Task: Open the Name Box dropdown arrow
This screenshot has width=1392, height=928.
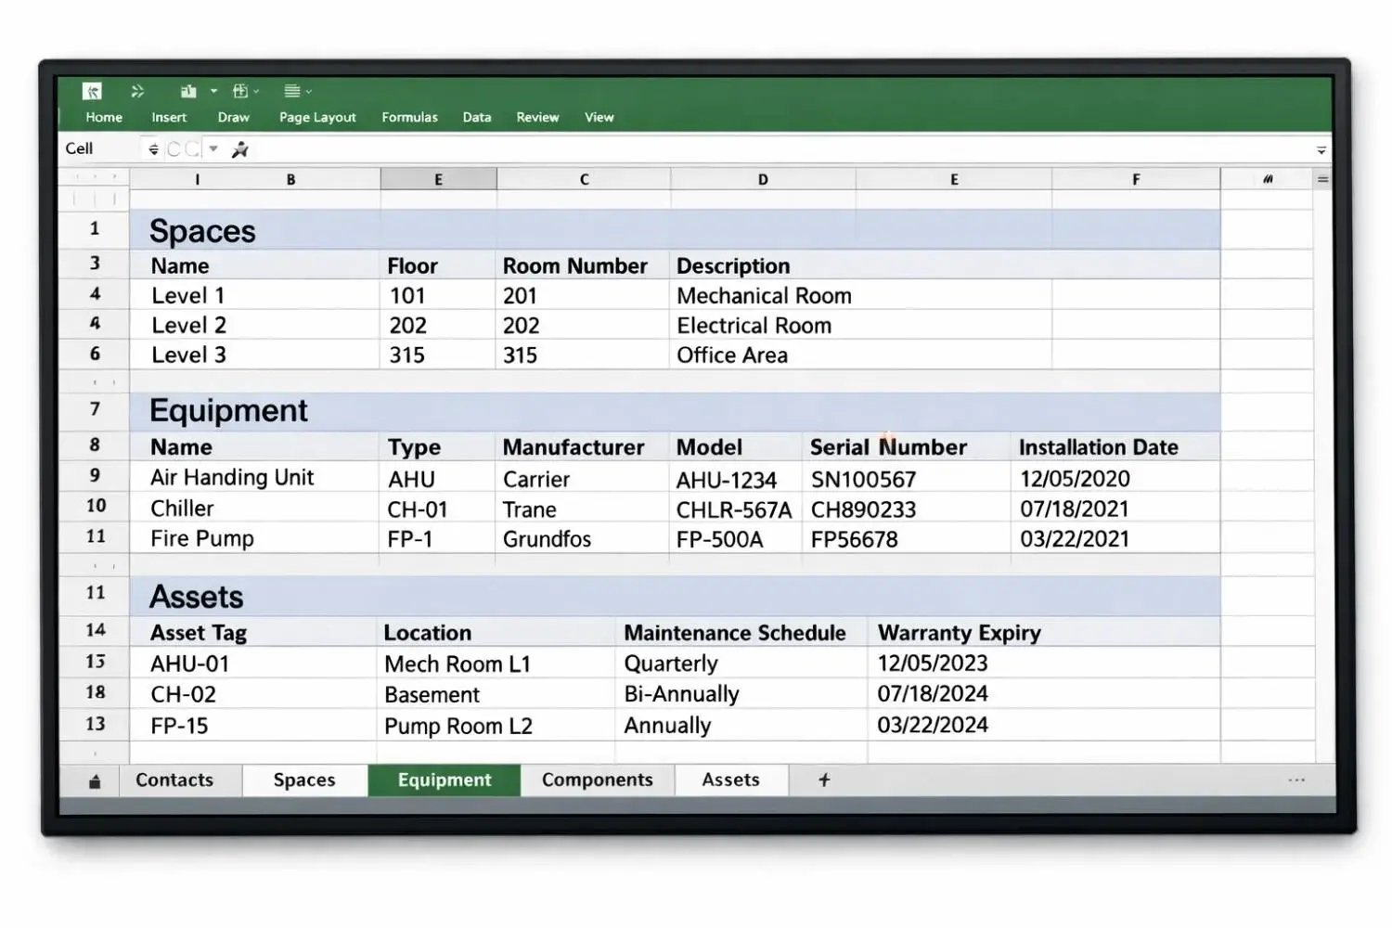Action: coord(213,148)
